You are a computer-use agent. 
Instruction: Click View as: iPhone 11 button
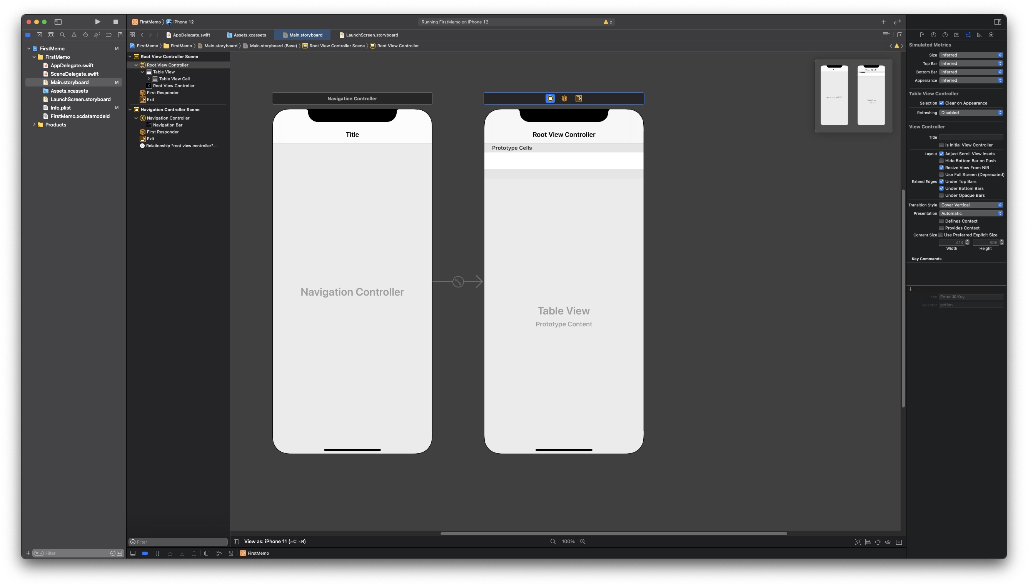pos(274,541)
